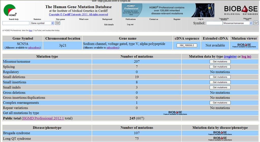Open the Statistics page
The image size is (260, 142).
37,19
